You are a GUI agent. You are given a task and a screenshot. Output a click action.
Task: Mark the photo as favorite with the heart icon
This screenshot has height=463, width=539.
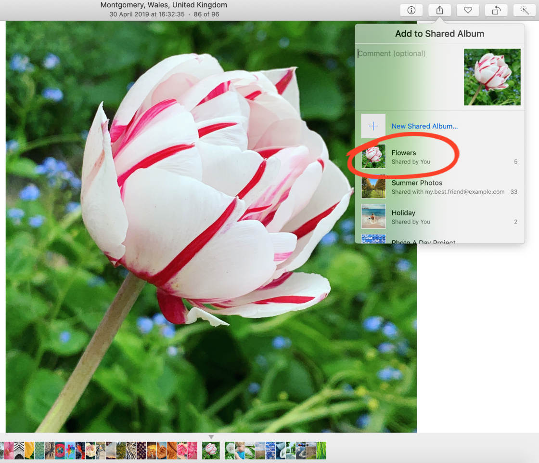[x=467, y=10]
